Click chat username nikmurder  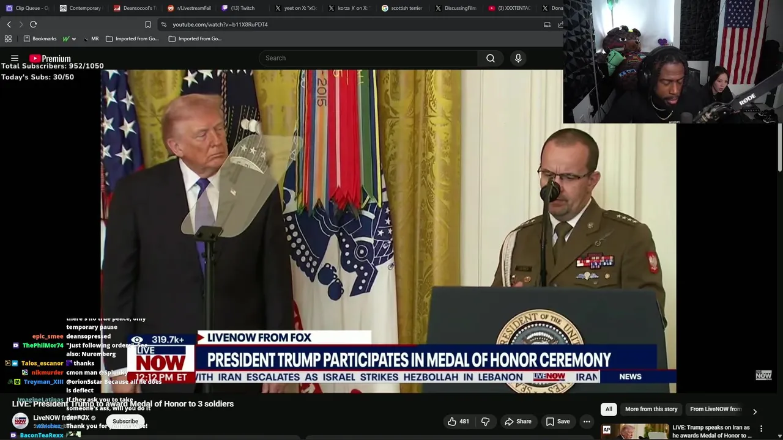tap(48, 372)
